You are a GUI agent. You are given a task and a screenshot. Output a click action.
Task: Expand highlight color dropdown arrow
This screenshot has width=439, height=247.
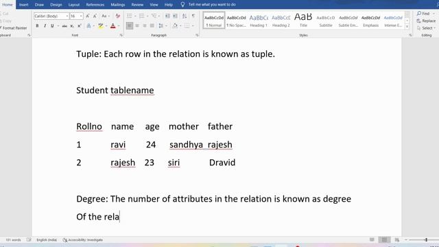(x=106, y=26)
